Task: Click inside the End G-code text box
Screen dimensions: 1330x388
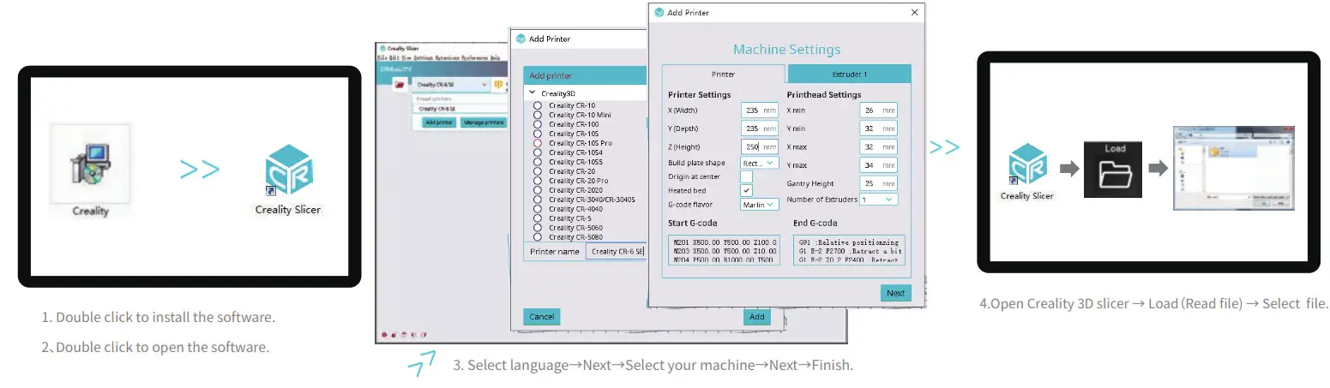Action: pos(850,248)
